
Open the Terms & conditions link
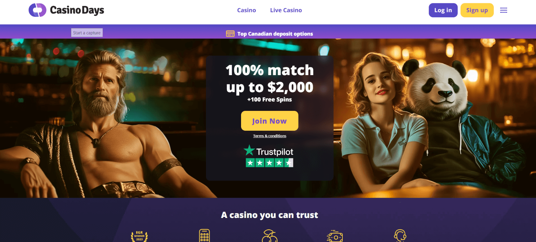point(269,136)
